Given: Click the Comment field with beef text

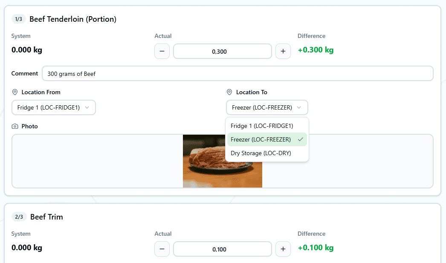Looking at the screenshot, I should [x=237, y=74].
